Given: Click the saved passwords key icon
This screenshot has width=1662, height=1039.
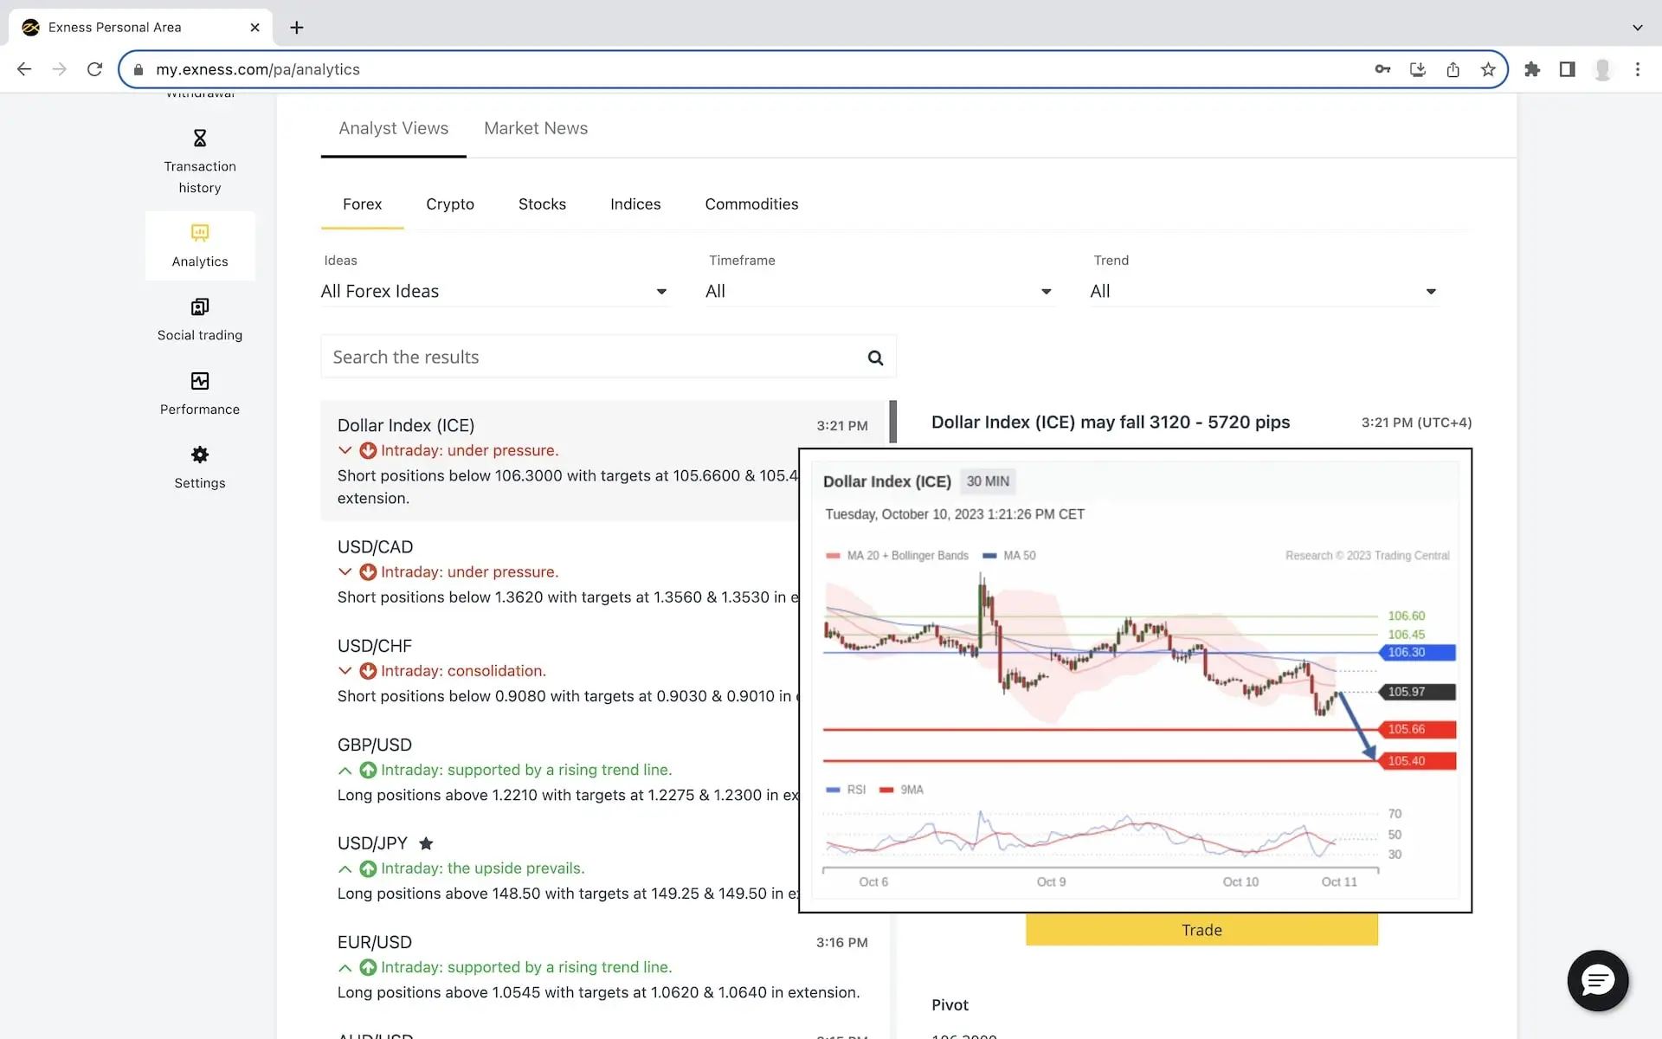Looking at the screenshot, I should coord(1382,69).
